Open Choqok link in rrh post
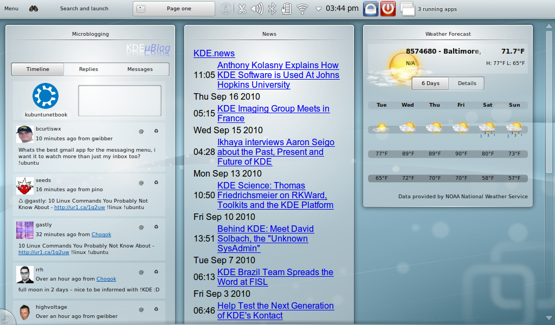This screenshot has width=555, height=325. pyautogui.click(x=106, y=278)
